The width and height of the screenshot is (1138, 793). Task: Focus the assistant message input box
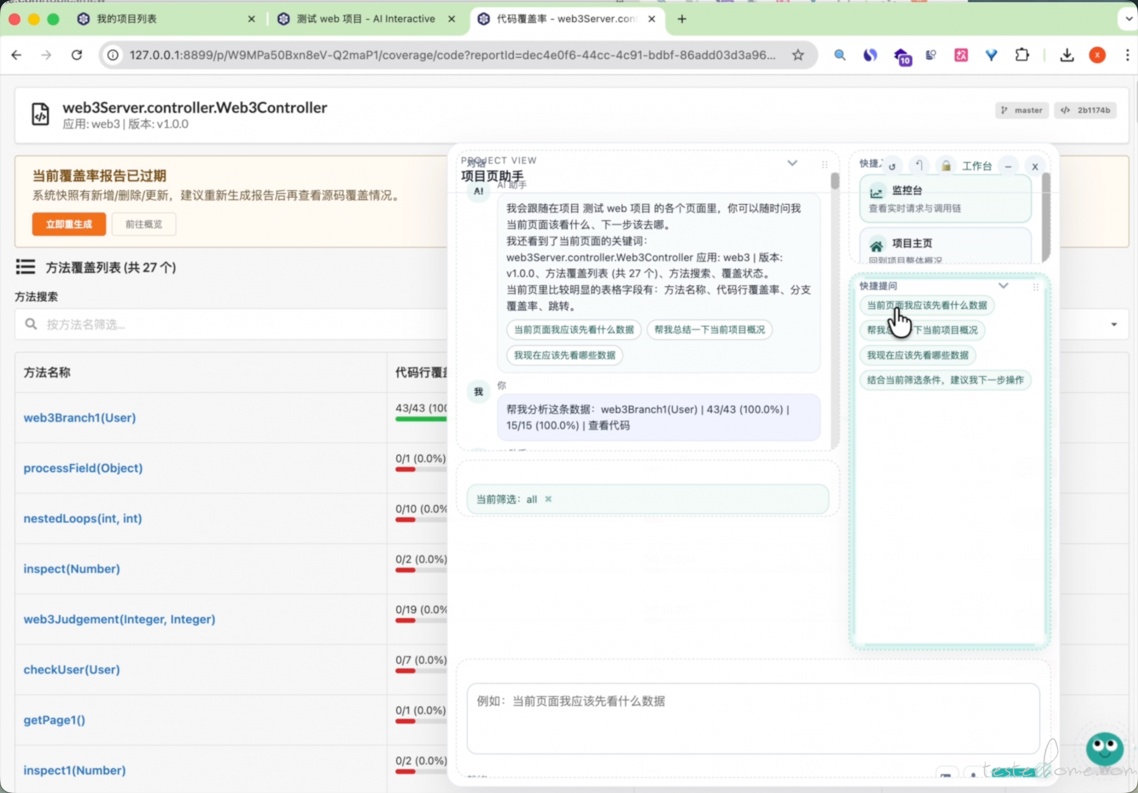[x=753, y=718]
